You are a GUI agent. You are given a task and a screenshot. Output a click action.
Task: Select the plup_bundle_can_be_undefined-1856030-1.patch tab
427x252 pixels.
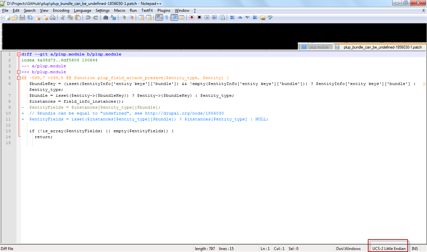(379, 47)
